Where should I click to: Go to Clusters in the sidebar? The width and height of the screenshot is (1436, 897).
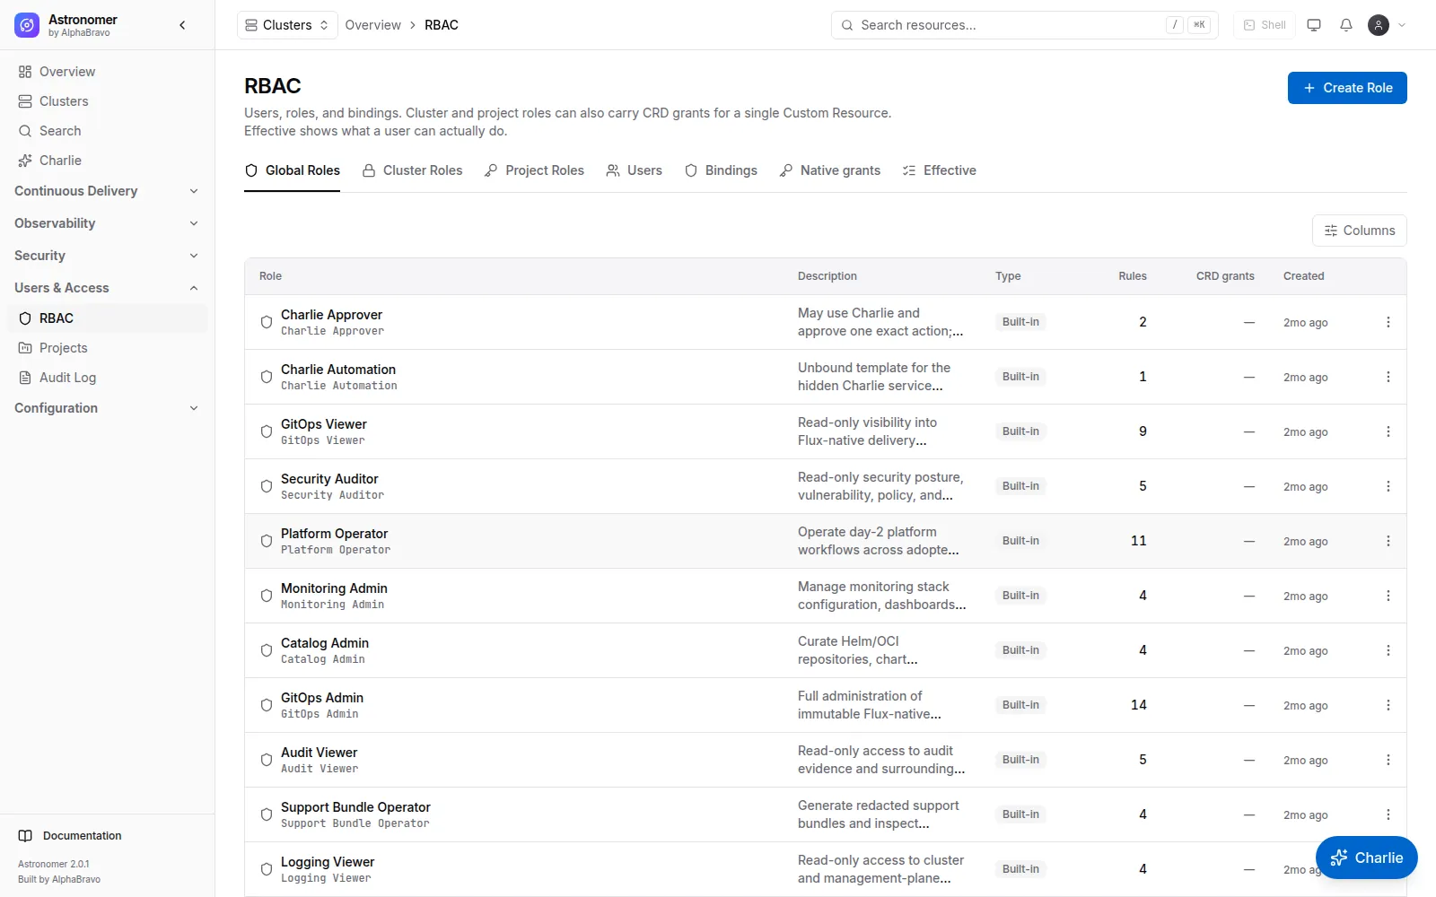tap(108, 101)
